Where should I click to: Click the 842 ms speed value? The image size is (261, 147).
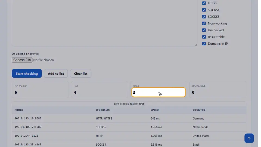click(155, 118)
